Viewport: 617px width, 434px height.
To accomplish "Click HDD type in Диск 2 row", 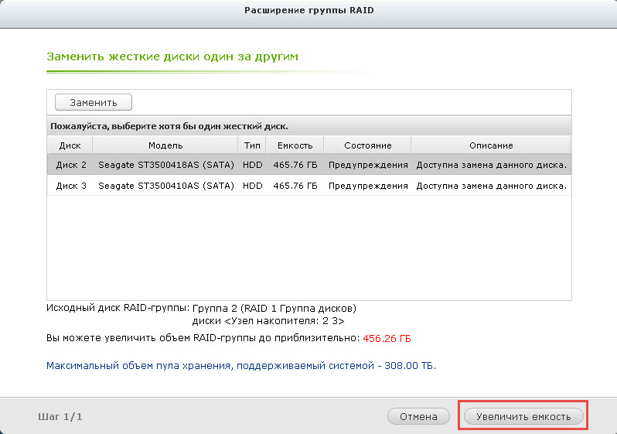I will coord(252,165).
